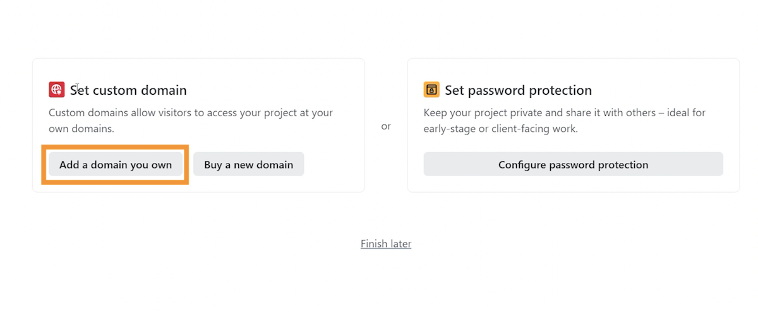The image size is (758, 312).
Task: Click the keep your project private description
Action: tap(564, 121)
